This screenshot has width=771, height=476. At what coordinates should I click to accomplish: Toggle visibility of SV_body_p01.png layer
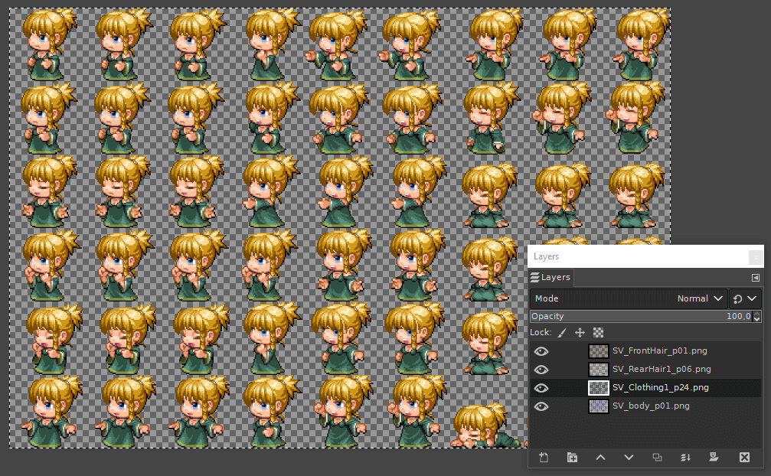click(541, 406)
